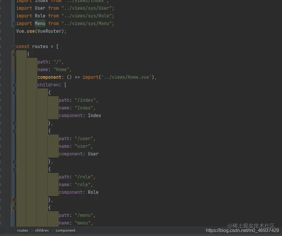282x236 pixels.
Task: Click the children property key
Action: coord(48,85)
